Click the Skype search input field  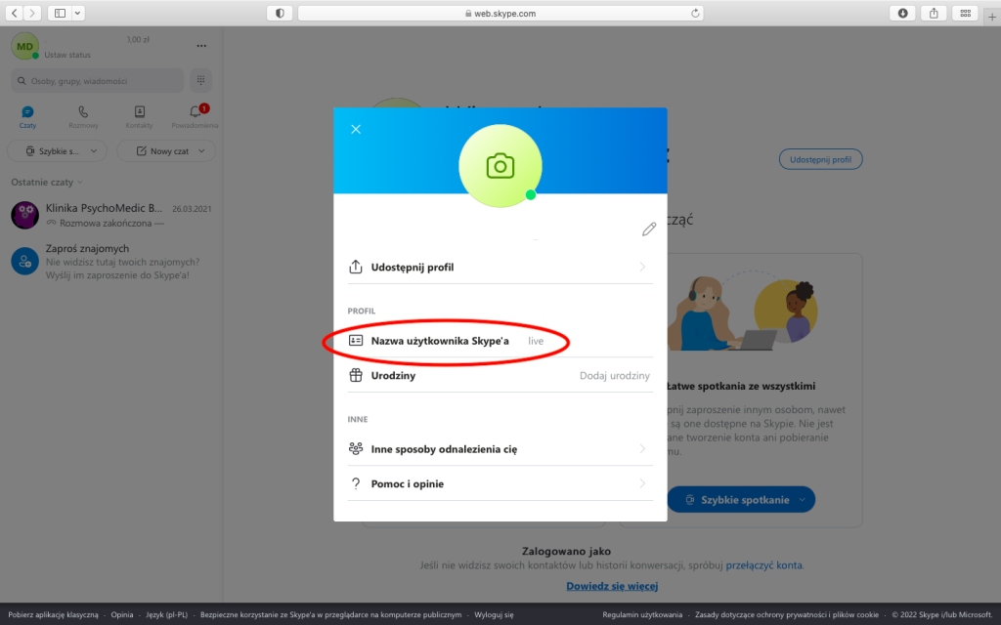(x=98, y=80)
